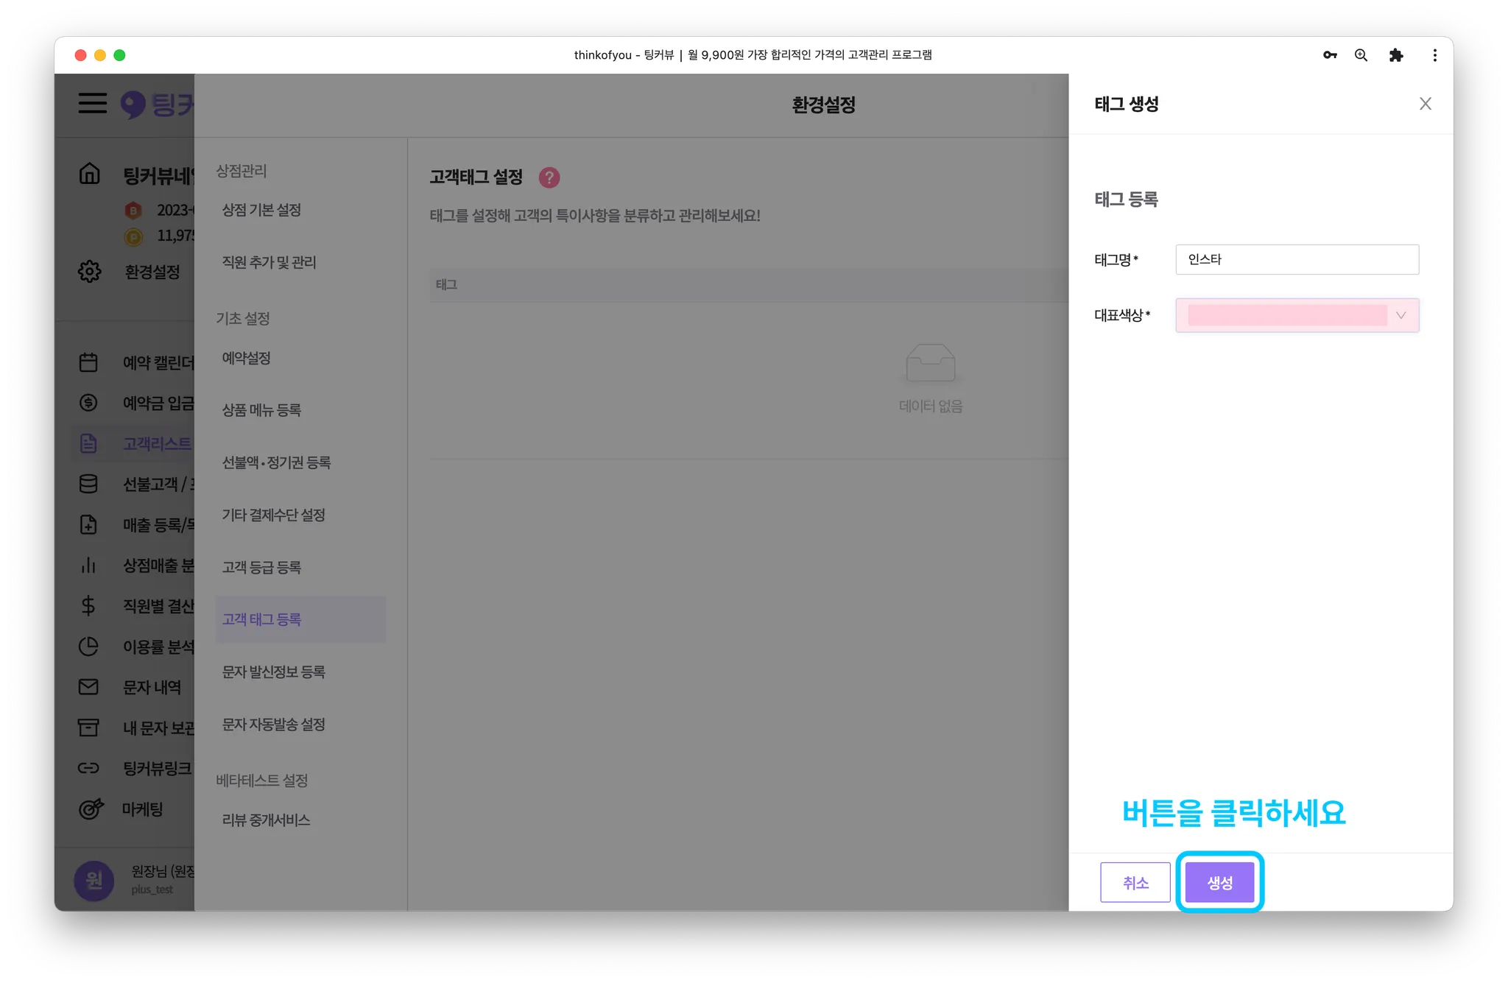1508x983 pixels.
Task: Click the 마케팅 target icon
Action: (90, 808)
